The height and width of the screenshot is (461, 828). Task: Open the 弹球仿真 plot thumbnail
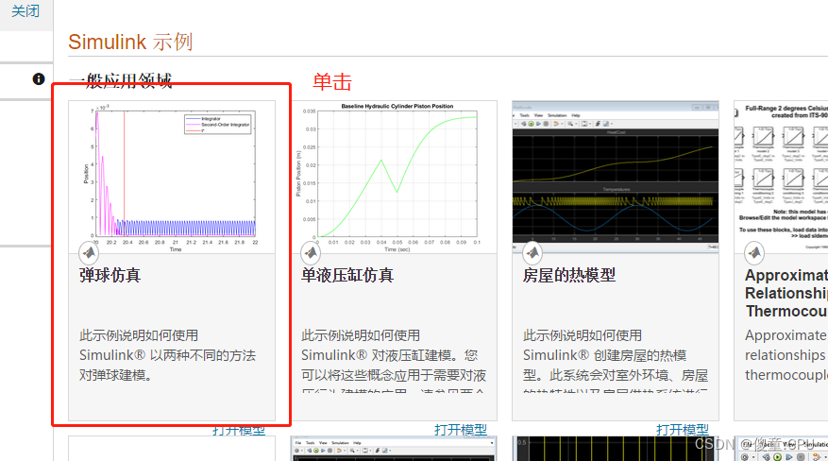[x=172, y=177]
